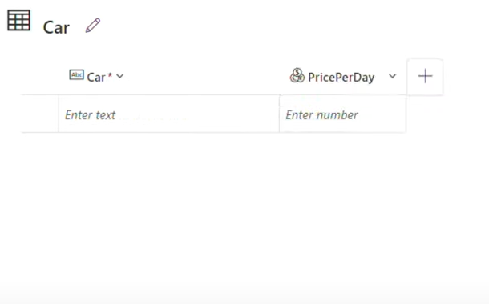Click the currency coins icon

297,76
